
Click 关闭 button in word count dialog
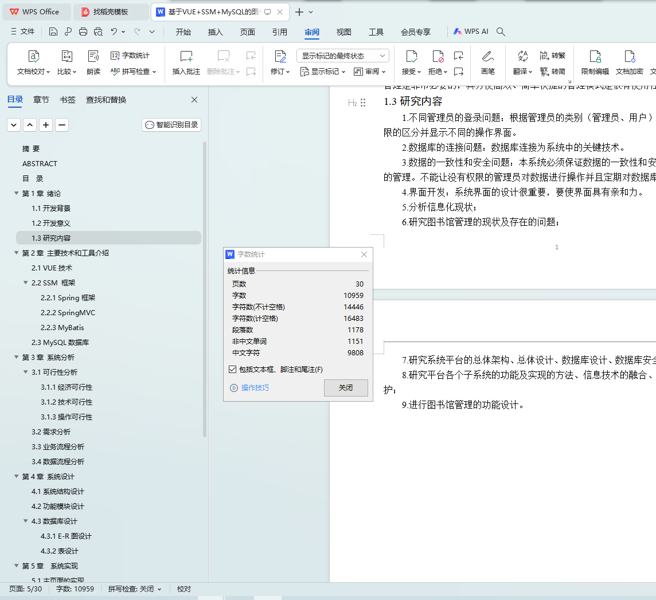pos(346,387)
